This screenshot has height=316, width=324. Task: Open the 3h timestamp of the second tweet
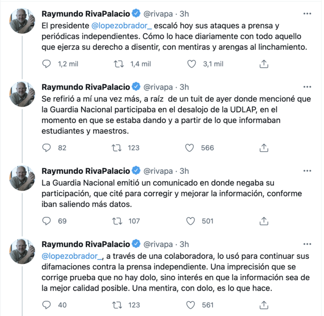(x=184, y=86)
